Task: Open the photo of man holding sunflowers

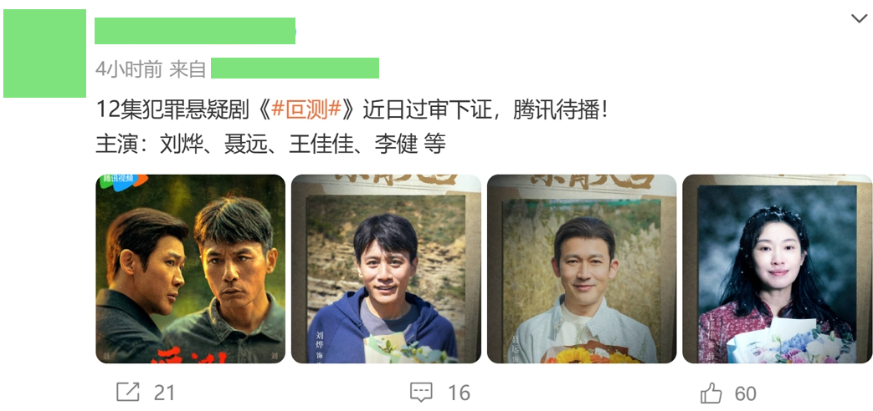Action: 582,269
